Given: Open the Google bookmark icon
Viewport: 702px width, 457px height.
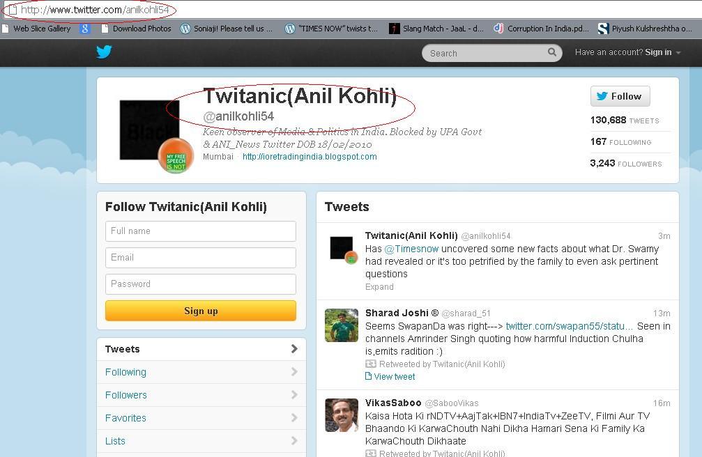Looking at the screenshot, I should click(x=85, y=29).
